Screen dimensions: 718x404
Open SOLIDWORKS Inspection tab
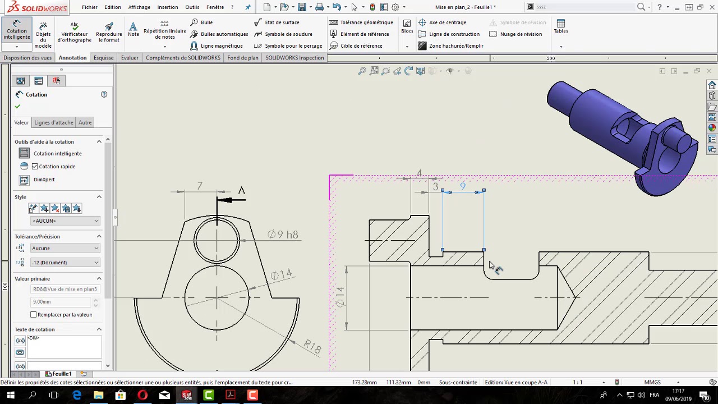click(294, 58)
